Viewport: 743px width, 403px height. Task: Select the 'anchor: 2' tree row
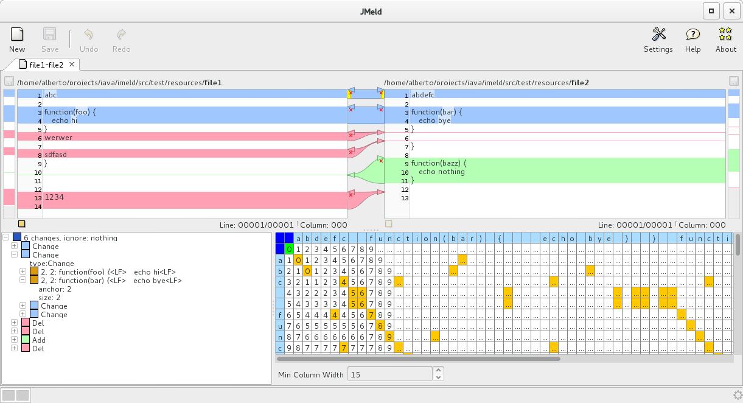tap(55, 289)
